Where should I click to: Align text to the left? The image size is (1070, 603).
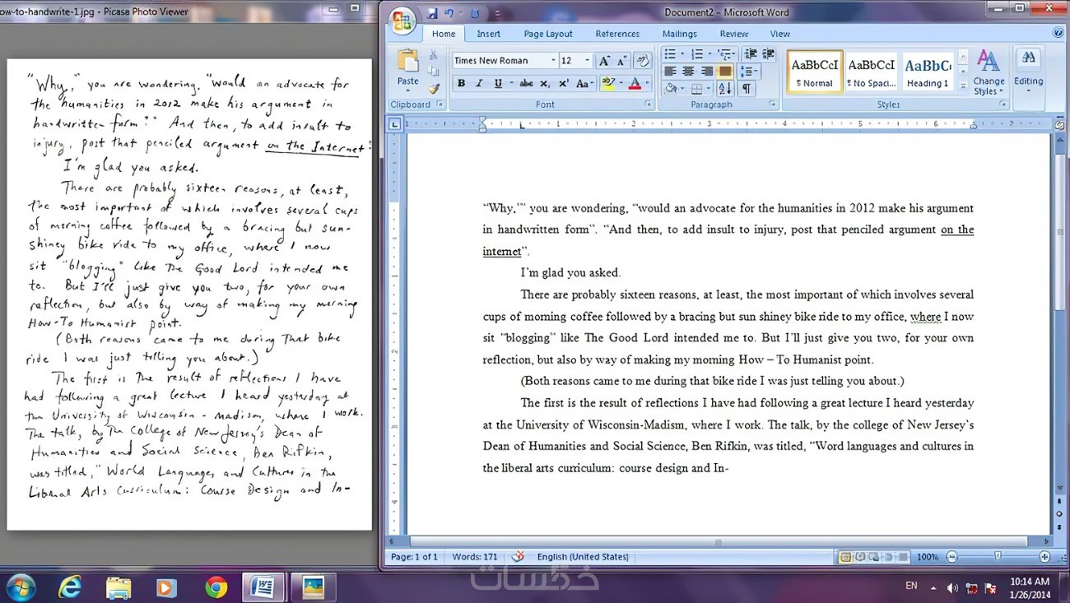pyautogui.click(x=670, y=72)
